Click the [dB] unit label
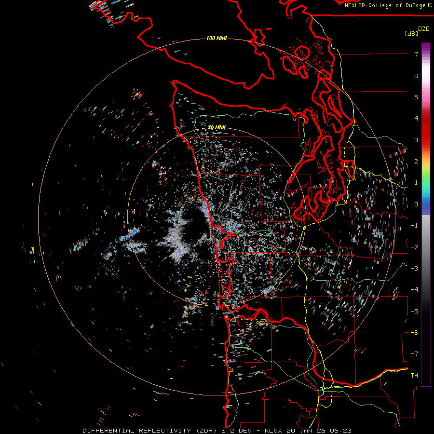 (x=412, y=33)
